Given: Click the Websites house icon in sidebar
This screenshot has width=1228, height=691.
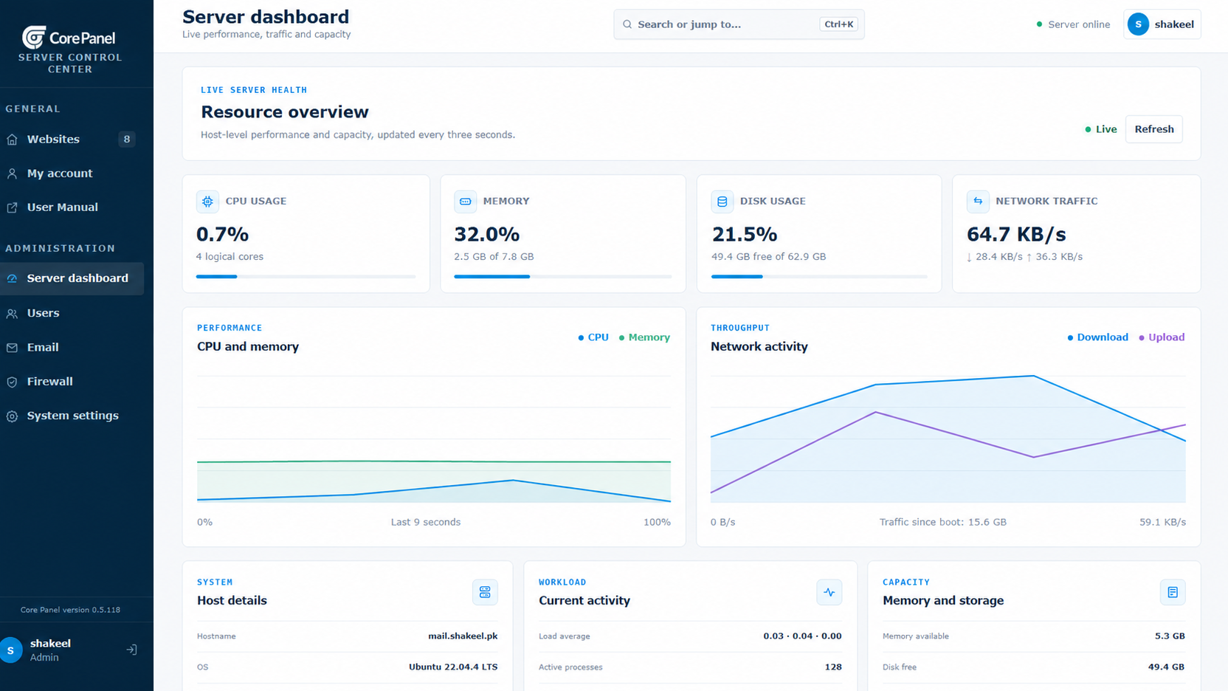Looking at the screenshot, I should click(x=12, y=140).
